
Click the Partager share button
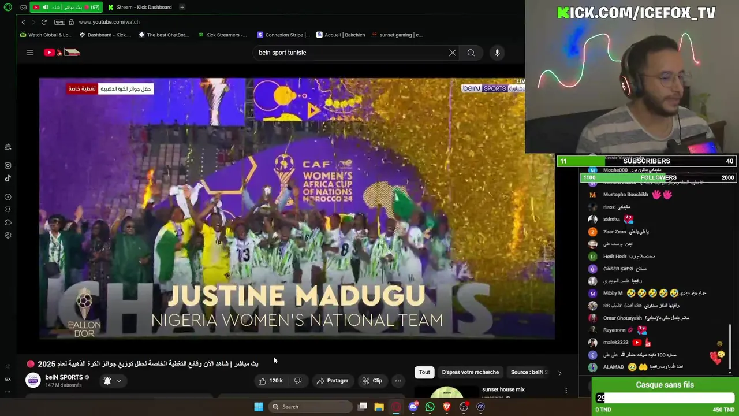(x=332, y=381)
